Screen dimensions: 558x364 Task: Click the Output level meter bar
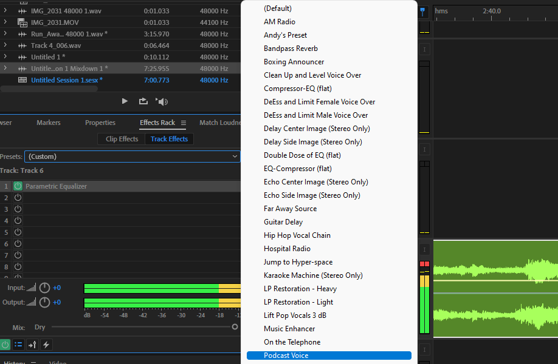coord(162,303)
